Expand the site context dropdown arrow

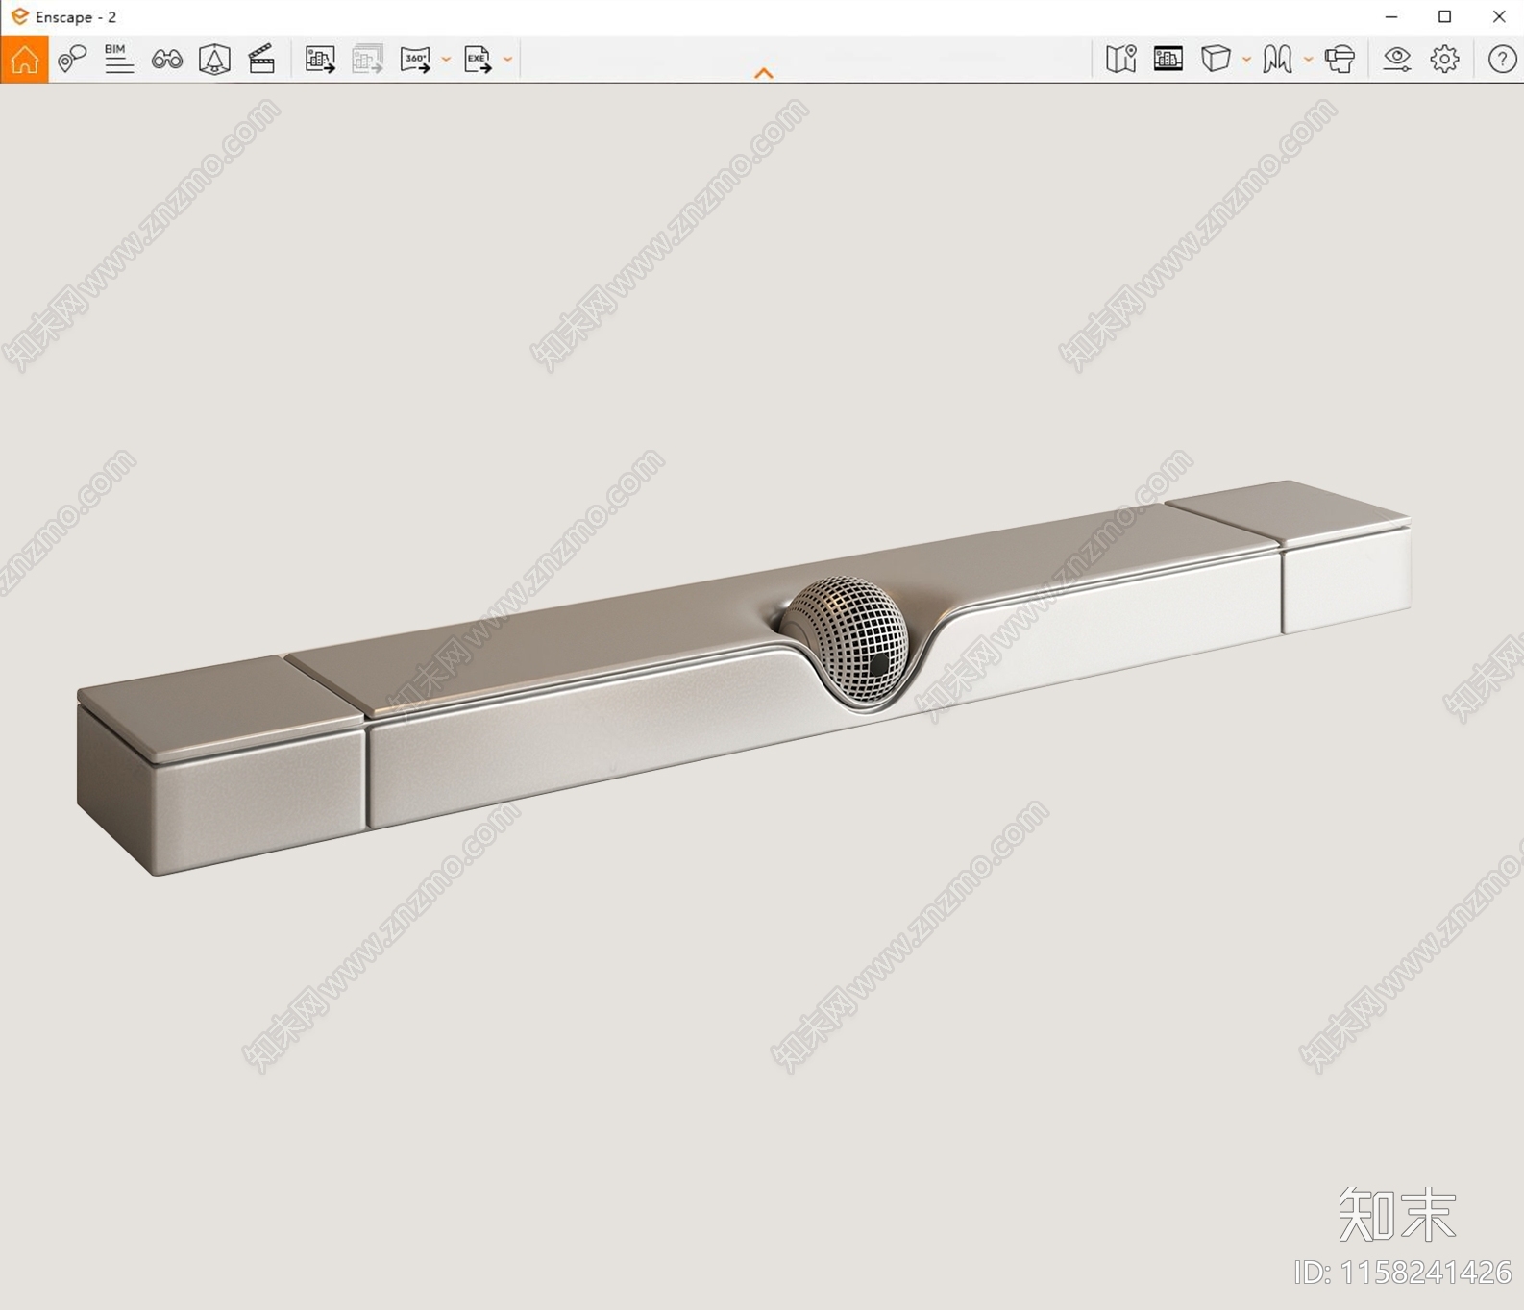(x=1308, y=60)
